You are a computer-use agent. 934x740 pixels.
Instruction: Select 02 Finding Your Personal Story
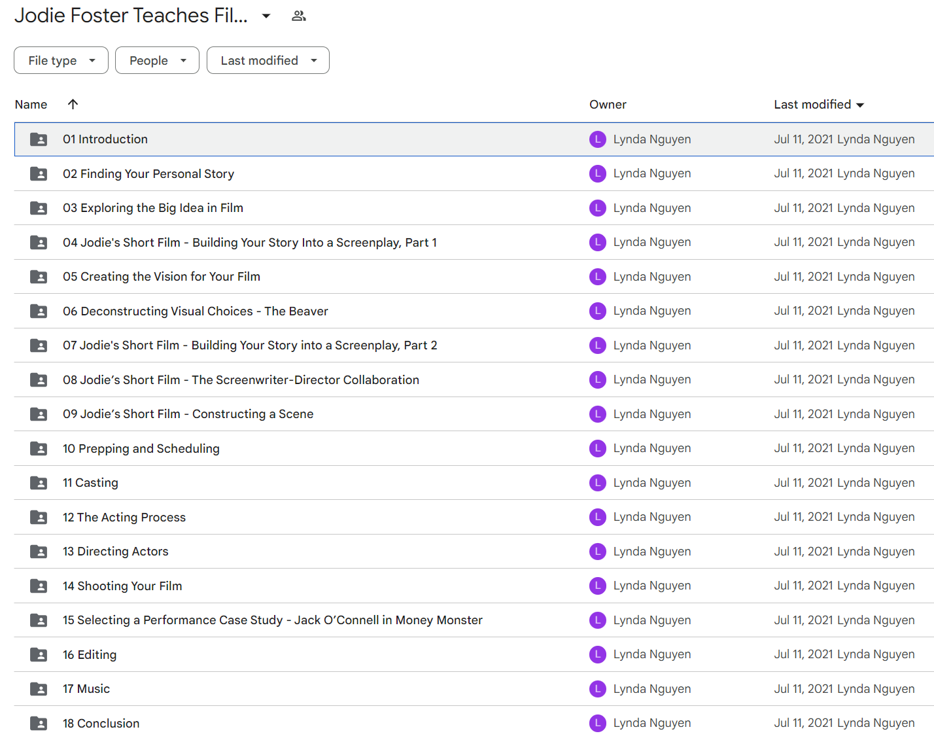[148, 173]
